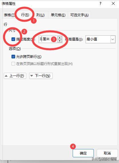The height and width of the screenshot is (163, 119).
Task: Decrease row height with the down spinner arrow
Action: 59,41
